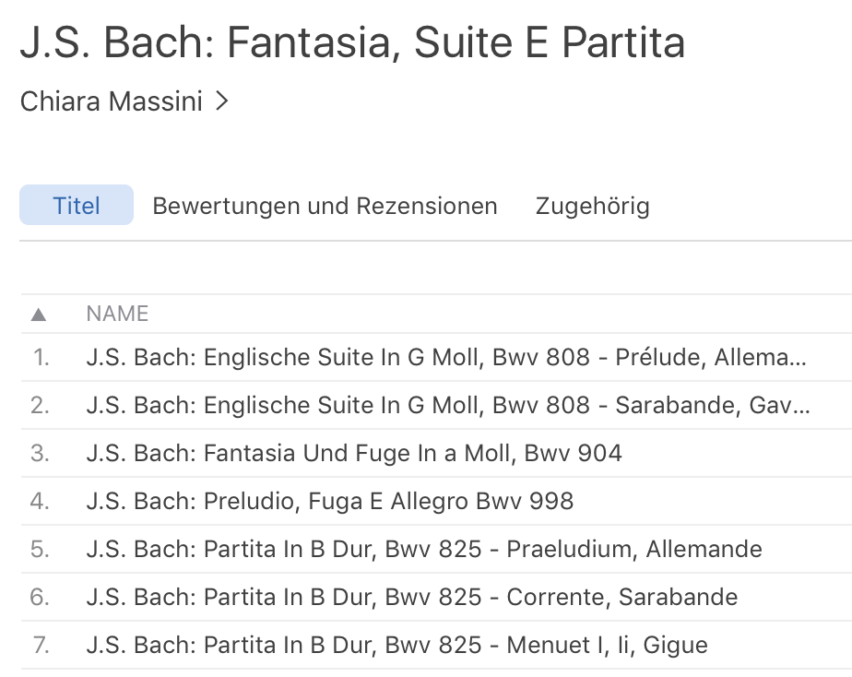
Task: Pick the Partita BWV 825 Corrente, Sarabande track
Action: [411, 597]
